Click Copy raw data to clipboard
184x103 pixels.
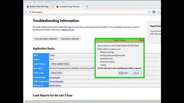[46, 39]
